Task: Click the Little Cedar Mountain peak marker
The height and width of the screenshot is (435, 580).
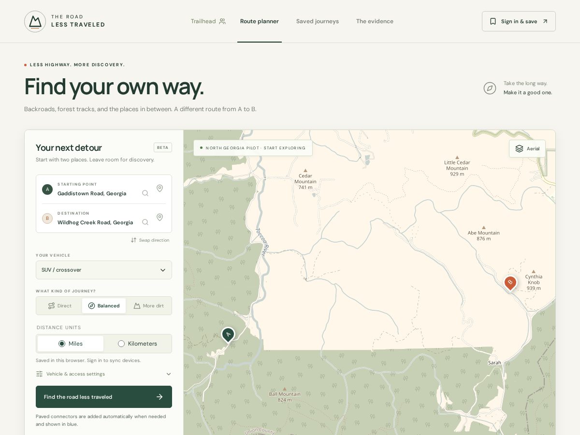Action: click(x=457, y=157)
